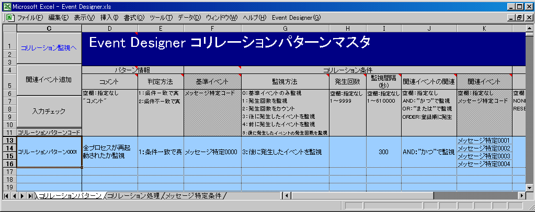This screenshot has width=535, height=212.
Task: Click the 判定方法 header cell
Action: tap(161, 82)
